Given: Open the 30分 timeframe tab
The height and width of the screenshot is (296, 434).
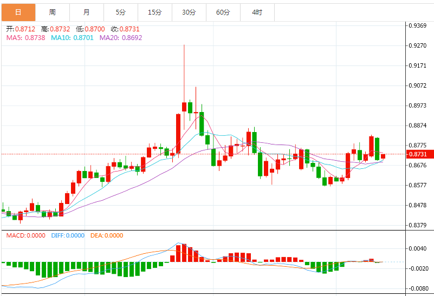Looking at the screenshot, I should [189, 12].
